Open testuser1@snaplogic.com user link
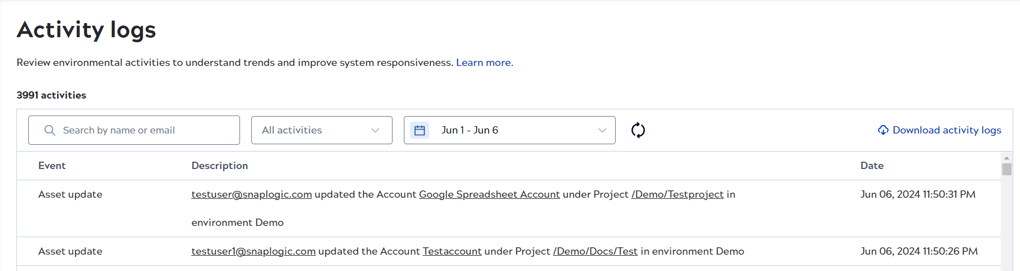The height and width of the screenshot is (271, 1020). [253, 251]
